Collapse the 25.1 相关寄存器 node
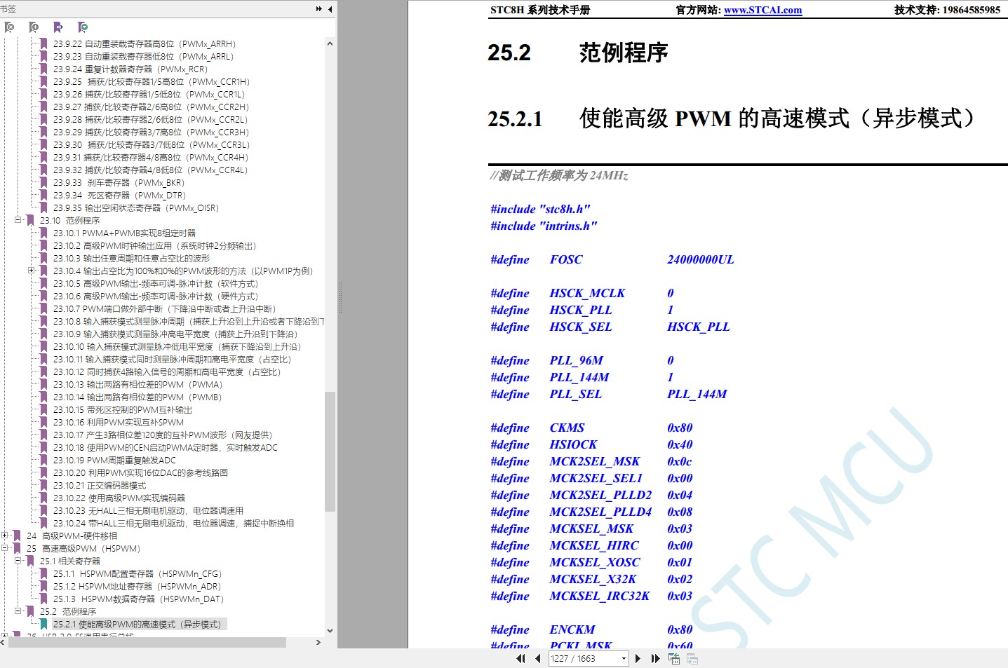This screenshot has width=1008, height=668. [18, 561]
